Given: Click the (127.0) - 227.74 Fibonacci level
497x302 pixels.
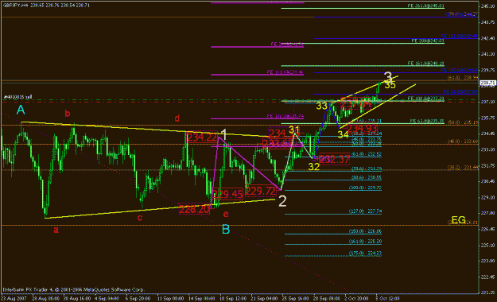Looking at the screenshot, I should click(x=365, y=211).
